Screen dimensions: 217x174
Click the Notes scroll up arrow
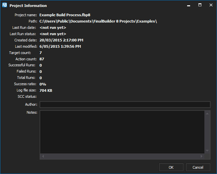pyautogui.click(x=207, y=114)
